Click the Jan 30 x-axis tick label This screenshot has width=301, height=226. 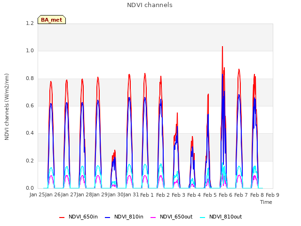(x=116, y=194)
